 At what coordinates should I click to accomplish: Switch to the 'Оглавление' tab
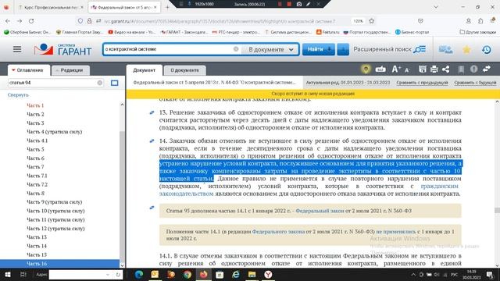pyautogui.click(x=28, y=70)
